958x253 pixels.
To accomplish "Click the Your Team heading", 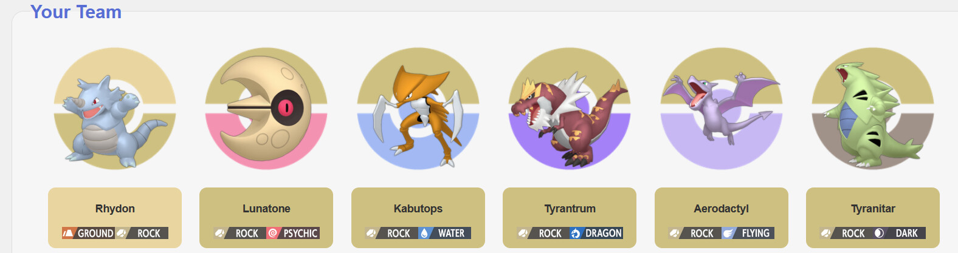I will coord(76,12).
